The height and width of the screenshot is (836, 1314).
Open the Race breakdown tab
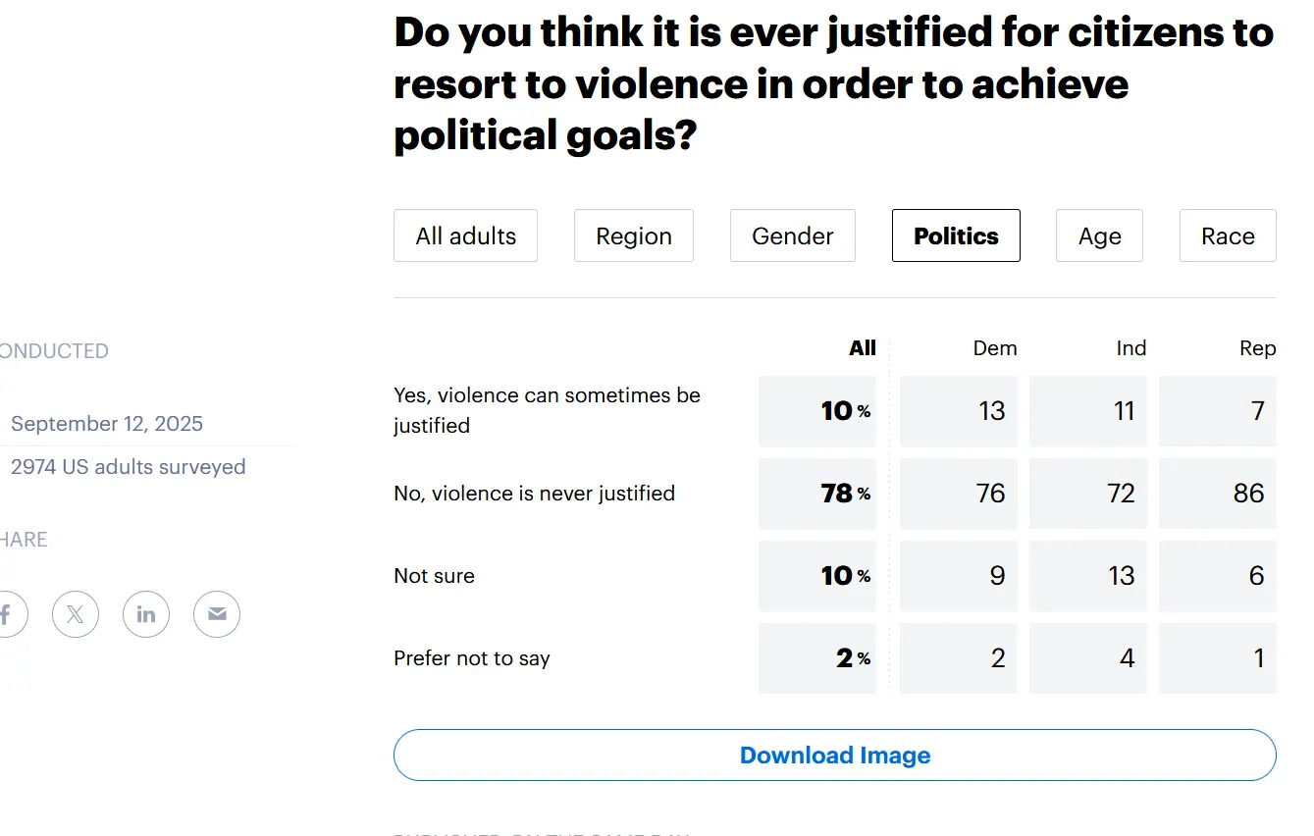pyautogui.click(x=1228, y=235)
